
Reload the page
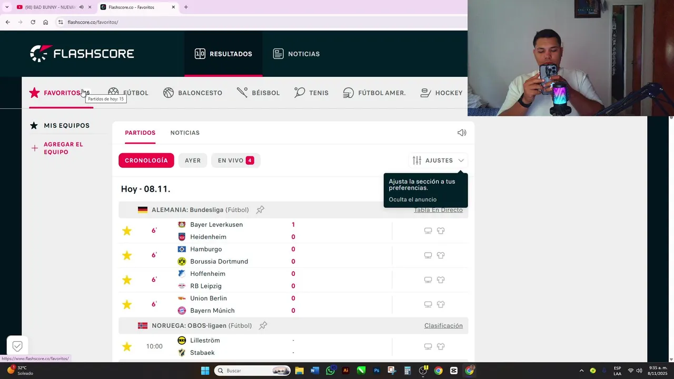33,22
